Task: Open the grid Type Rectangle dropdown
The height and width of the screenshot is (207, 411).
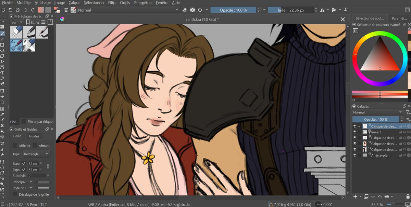Action: click(x=36, y=154)
